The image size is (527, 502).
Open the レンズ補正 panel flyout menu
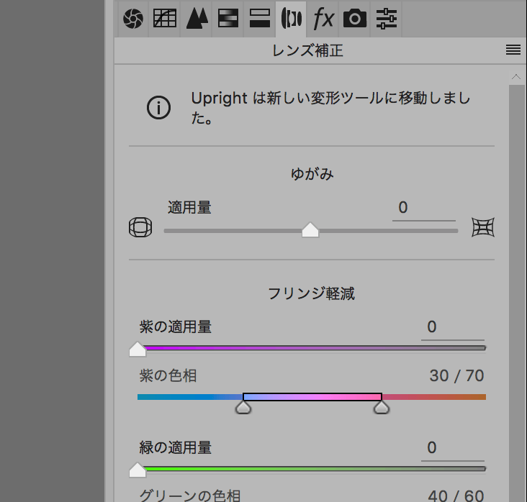tap(513, 50)
